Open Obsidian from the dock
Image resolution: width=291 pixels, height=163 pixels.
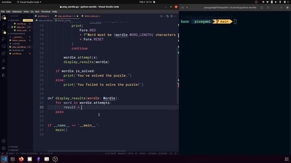tap(38, 159)
